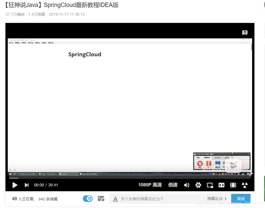The image size is (265, 208).
Task: Click the 1.4万弹幕 count text
Action: [37, 14]
